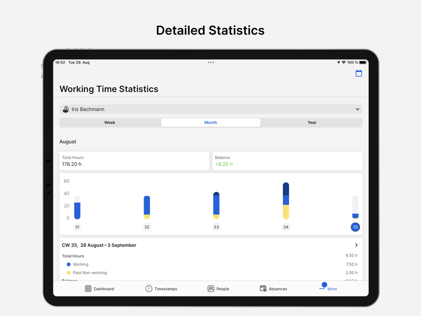Select calendar week 33 label
This screenshot has height=316, width=421.
(x=216, y=227)
